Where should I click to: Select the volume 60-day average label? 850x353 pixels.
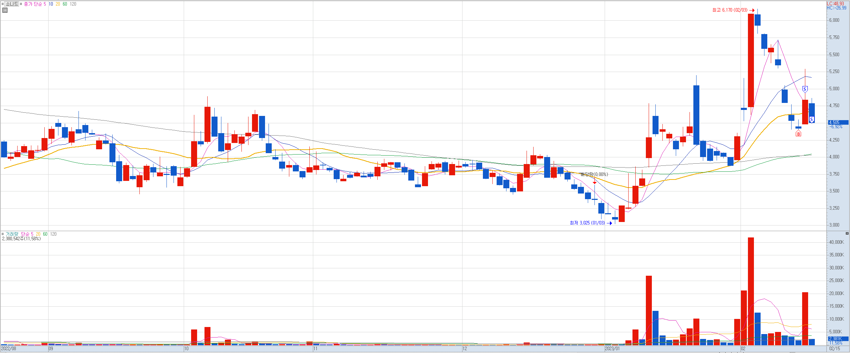[x=45, y=234]
